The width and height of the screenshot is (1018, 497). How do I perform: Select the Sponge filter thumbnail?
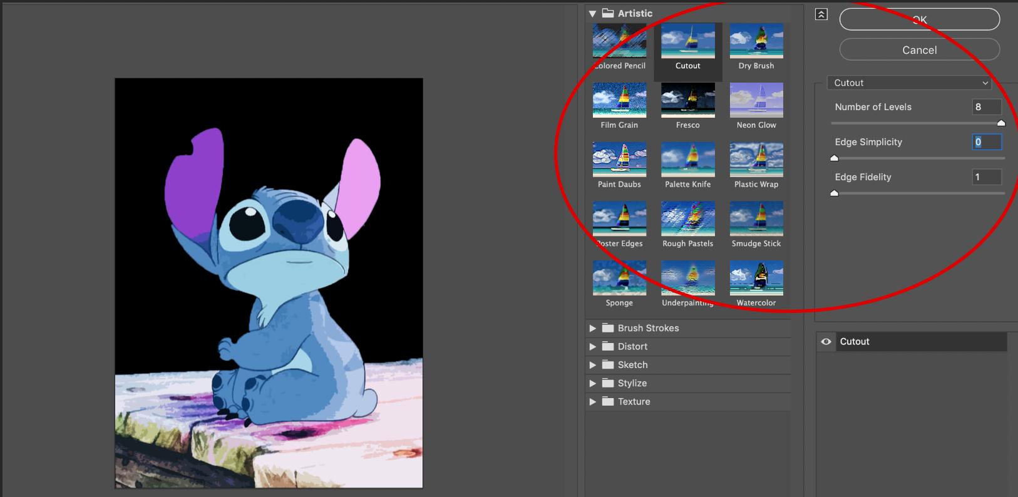tap(619, 278)
